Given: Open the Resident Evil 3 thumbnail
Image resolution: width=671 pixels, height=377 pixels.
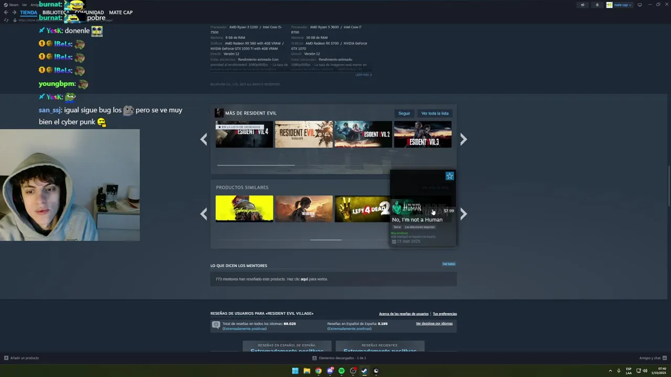Looking at the screenshot, I should tap(423, 134).
